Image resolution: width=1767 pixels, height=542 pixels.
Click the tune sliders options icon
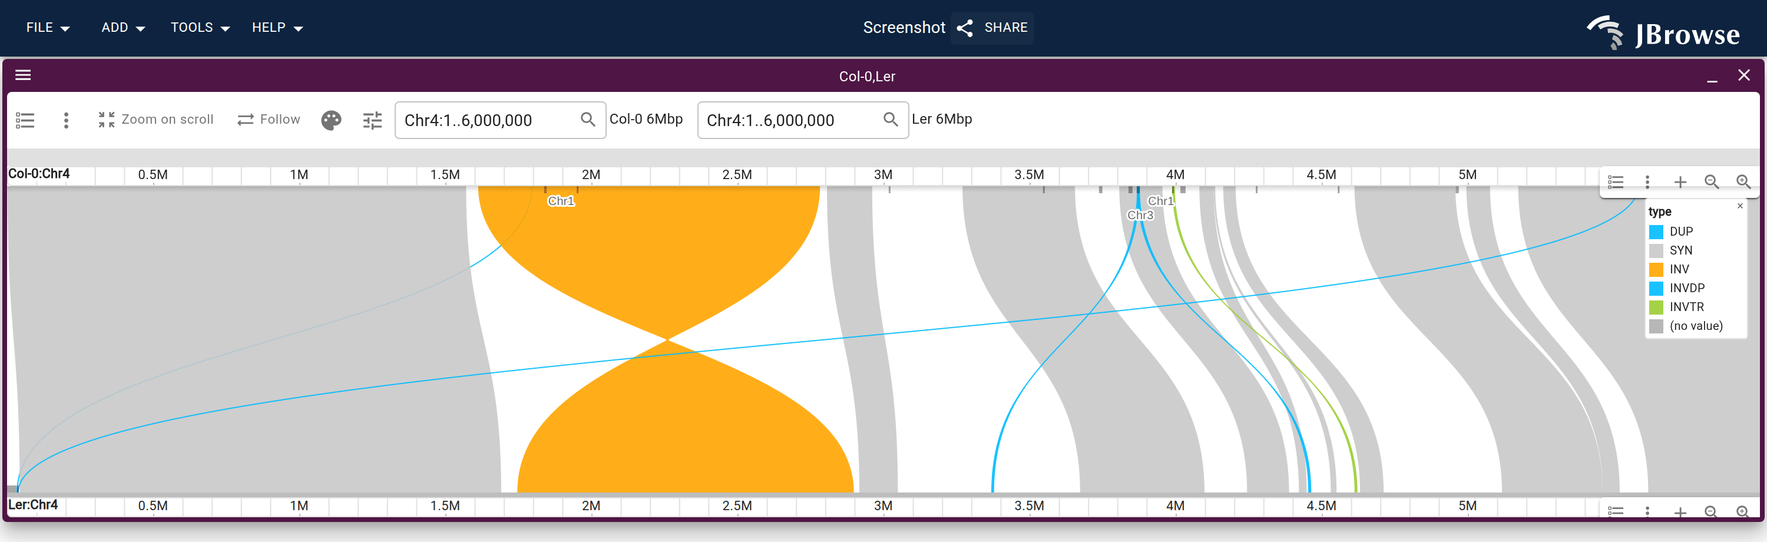(372, 120)
